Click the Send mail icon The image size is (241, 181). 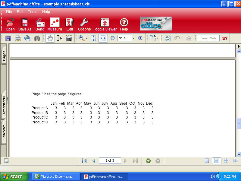(40, 24)
